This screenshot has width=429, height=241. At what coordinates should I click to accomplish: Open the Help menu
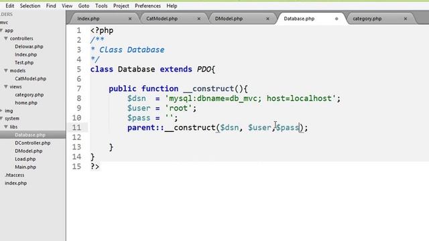click(x=172, y=6)
